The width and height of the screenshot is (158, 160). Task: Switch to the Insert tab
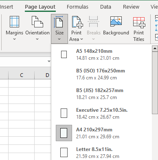click(x=7, y=7)
